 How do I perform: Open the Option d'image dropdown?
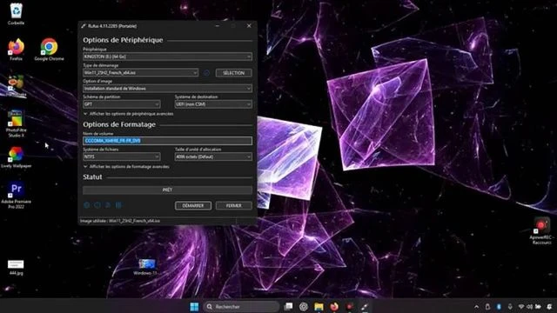(167, 89)
